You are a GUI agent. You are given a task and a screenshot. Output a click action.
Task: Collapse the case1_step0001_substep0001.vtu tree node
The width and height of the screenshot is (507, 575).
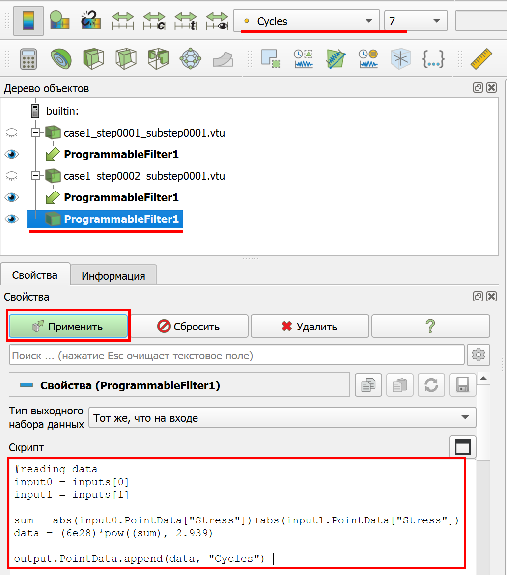pyautogui.click(x=35, y=133)
